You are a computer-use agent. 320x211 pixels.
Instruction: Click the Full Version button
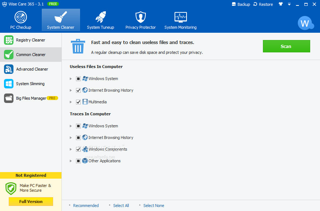(31, 202)
